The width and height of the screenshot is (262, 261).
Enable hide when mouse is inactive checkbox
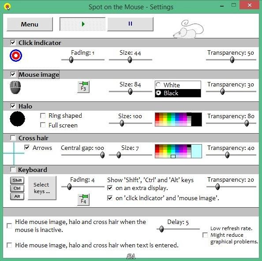pos(9,226)
